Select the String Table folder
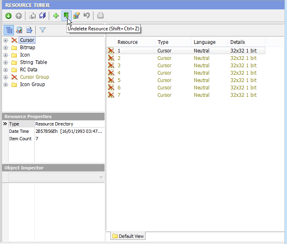 [34, 62]
